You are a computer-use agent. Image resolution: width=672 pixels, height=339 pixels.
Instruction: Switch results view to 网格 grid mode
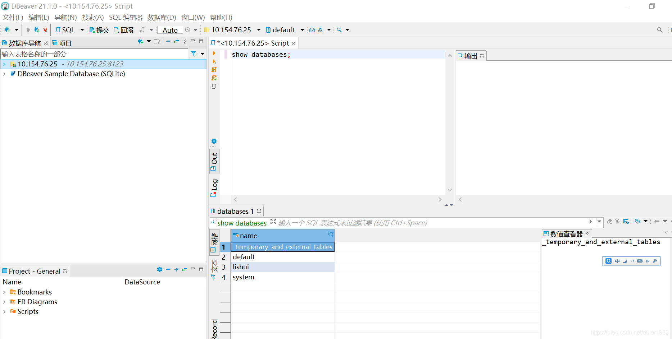[214, 242]
